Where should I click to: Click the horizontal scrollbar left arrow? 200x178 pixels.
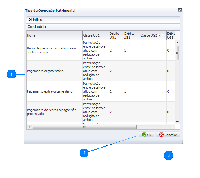(x=29, y=127)
